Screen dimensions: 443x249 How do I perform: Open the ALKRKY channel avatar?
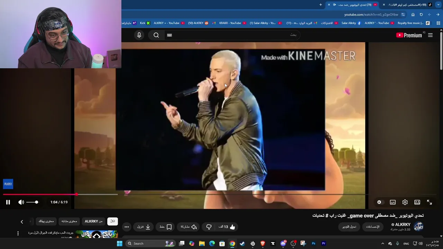point(418,227)
